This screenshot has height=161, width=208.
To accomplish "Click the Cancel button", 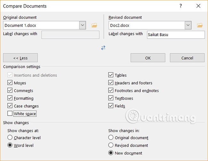I will pos(187,58).
